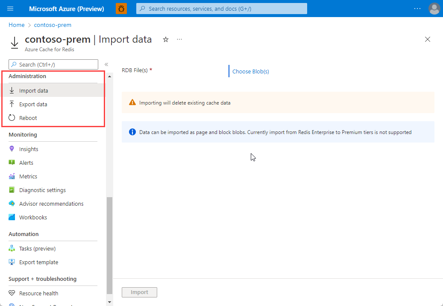Screen dimensions: 443x306
Task: Click the Azure Cache for Redis subtitle
Action: (50, 50)
